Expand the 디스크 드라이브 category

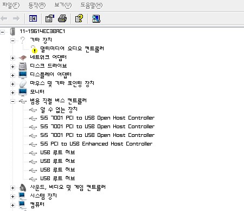[x=12, y=67]
